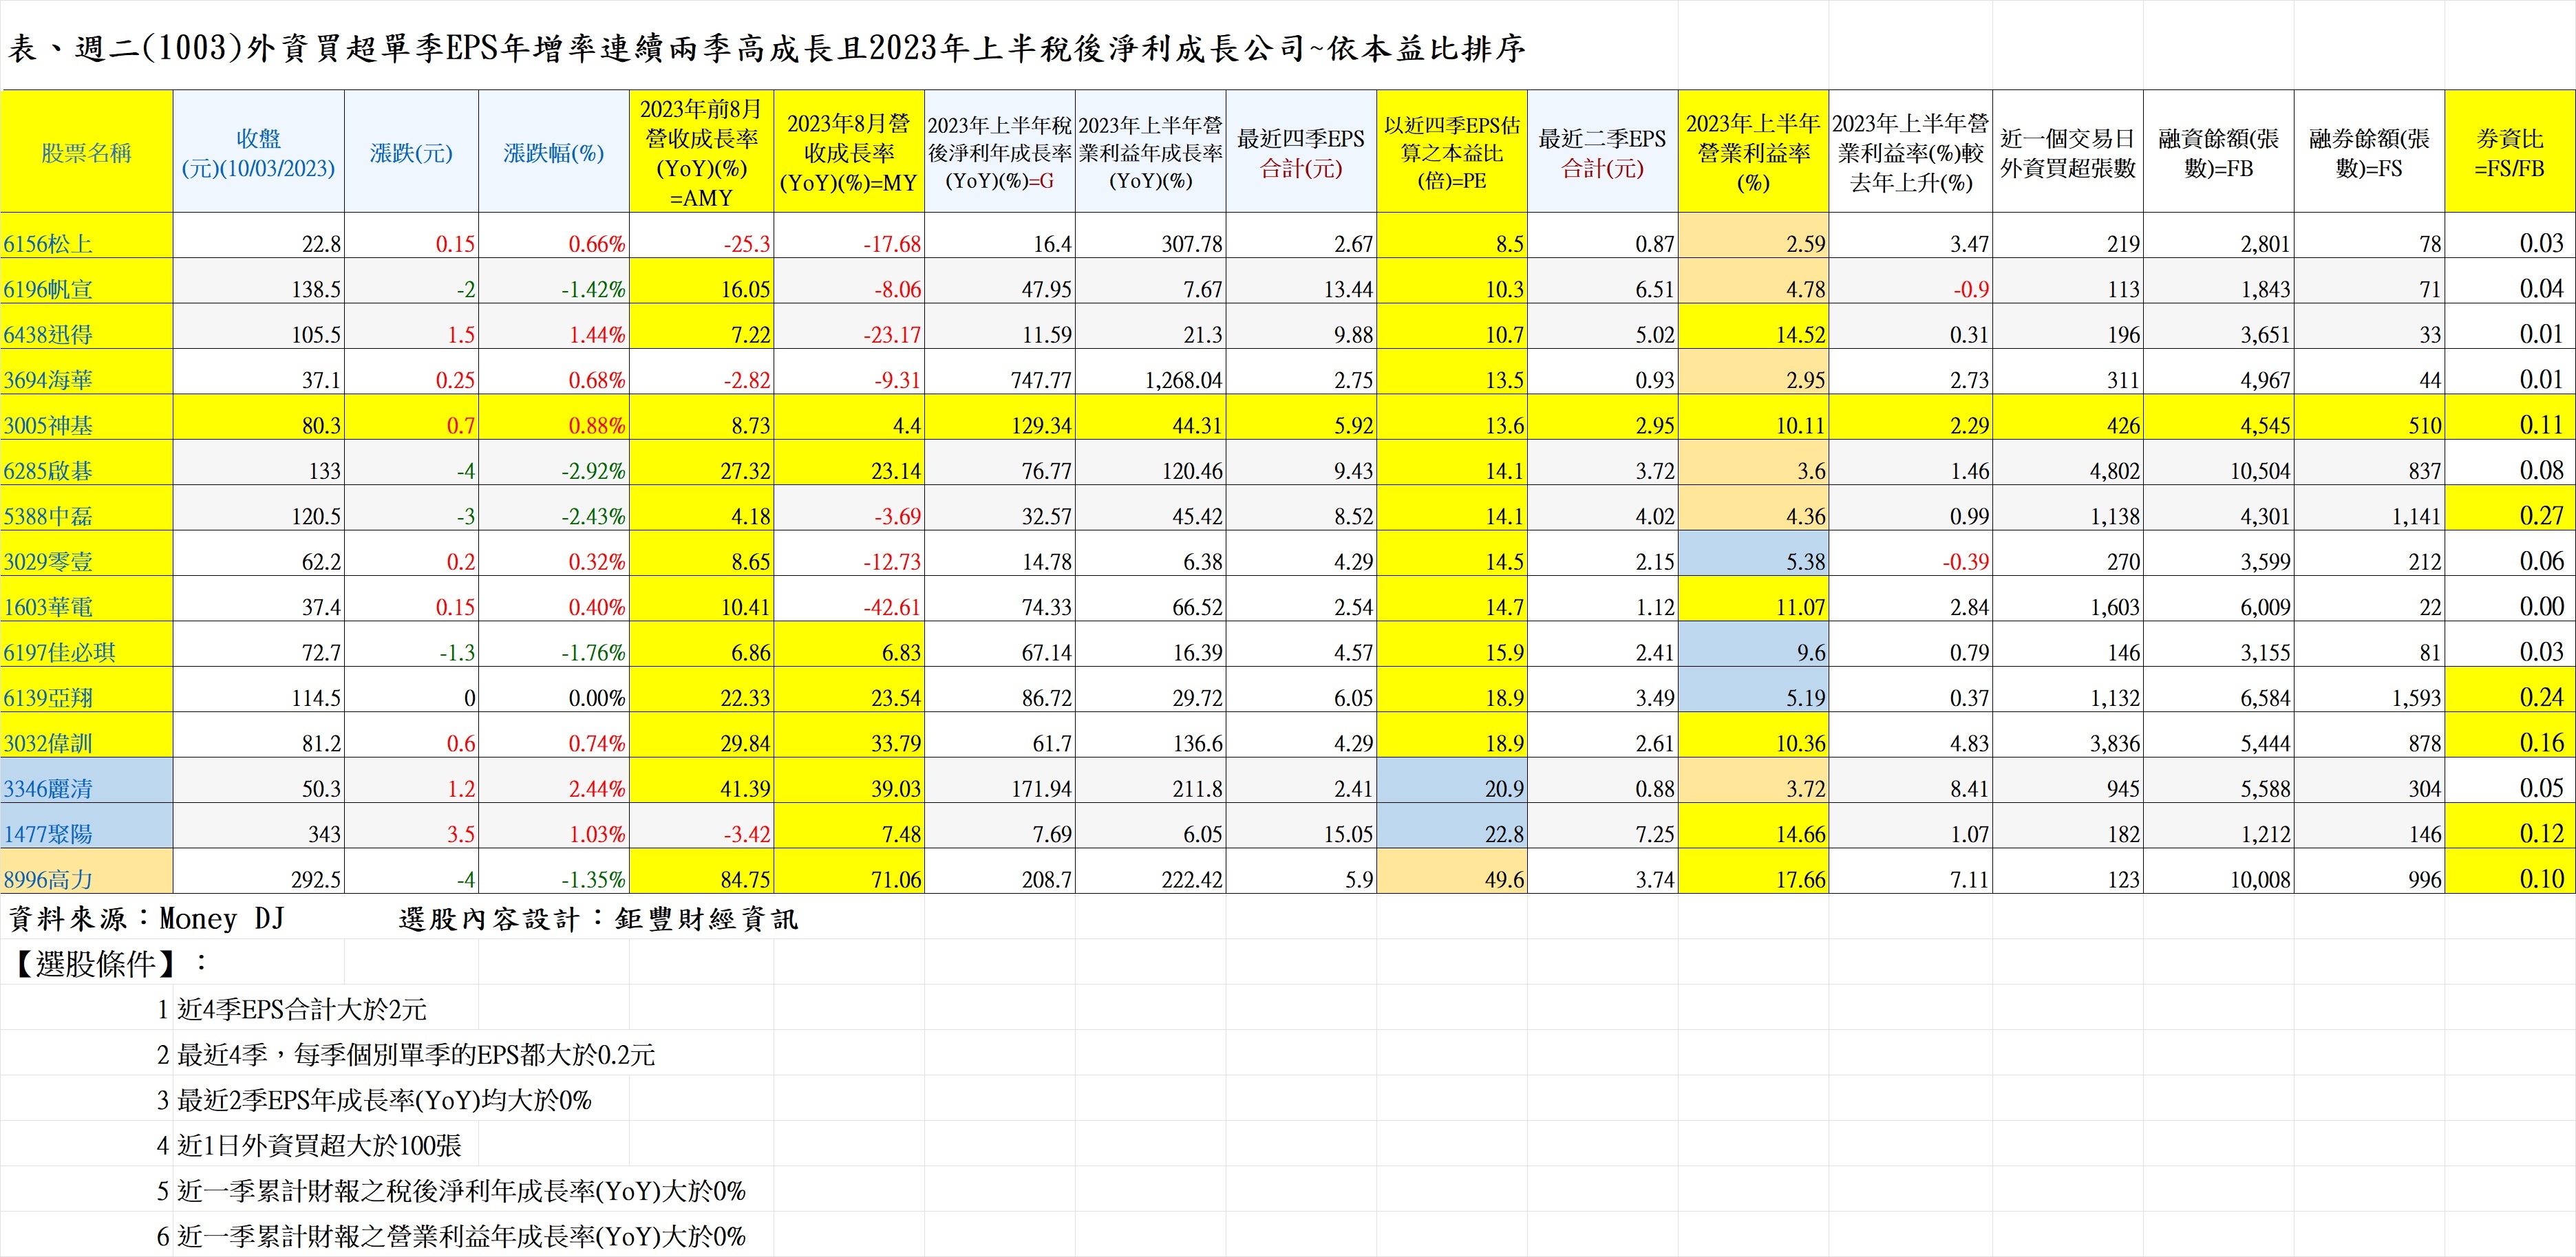Click condition 近1日外資買超大於100張

click(x=319, y=1145)
